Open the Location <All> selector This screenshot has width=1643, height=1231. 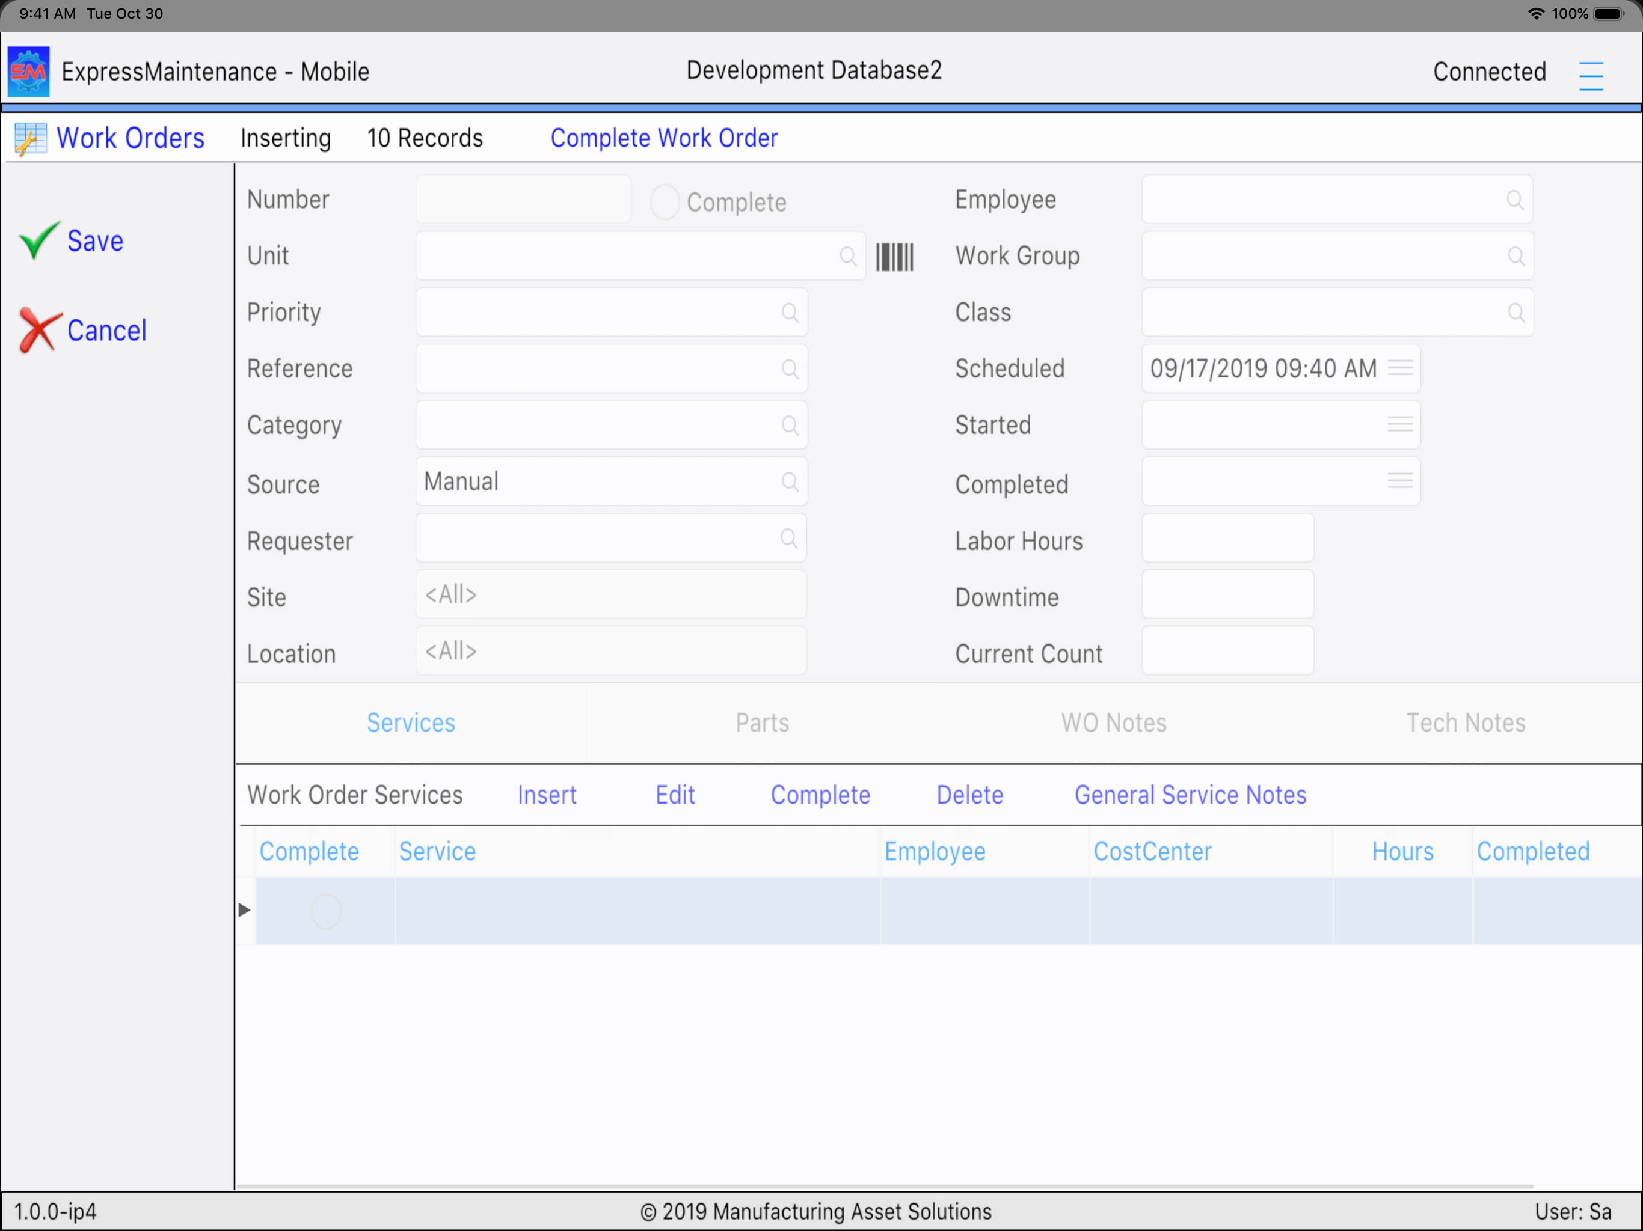[x=610, y=650]
